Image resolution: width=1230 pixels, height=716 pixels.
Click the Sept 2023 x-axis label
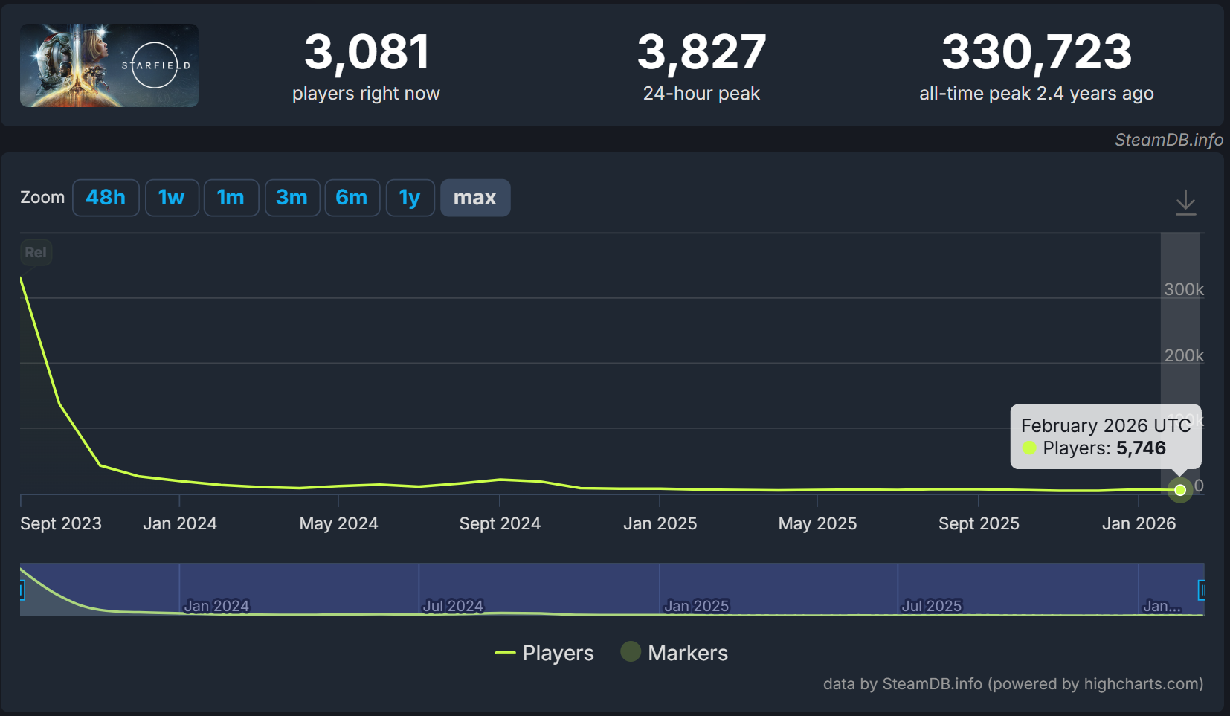pos(61,523)
